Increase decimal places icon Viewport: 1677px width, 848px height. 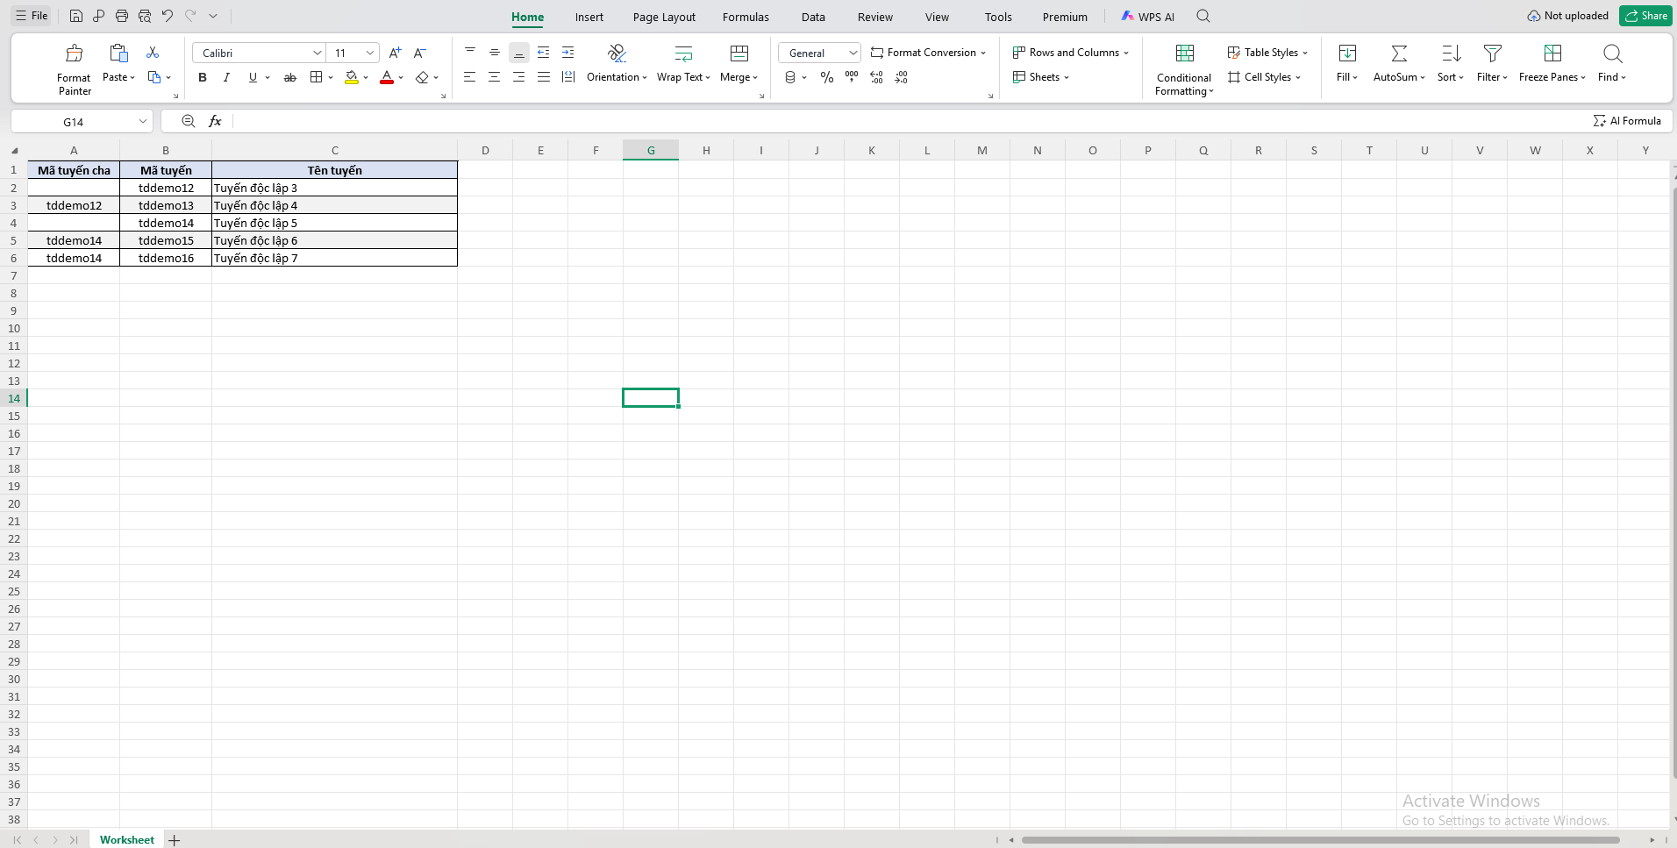(x=876, y=77)
